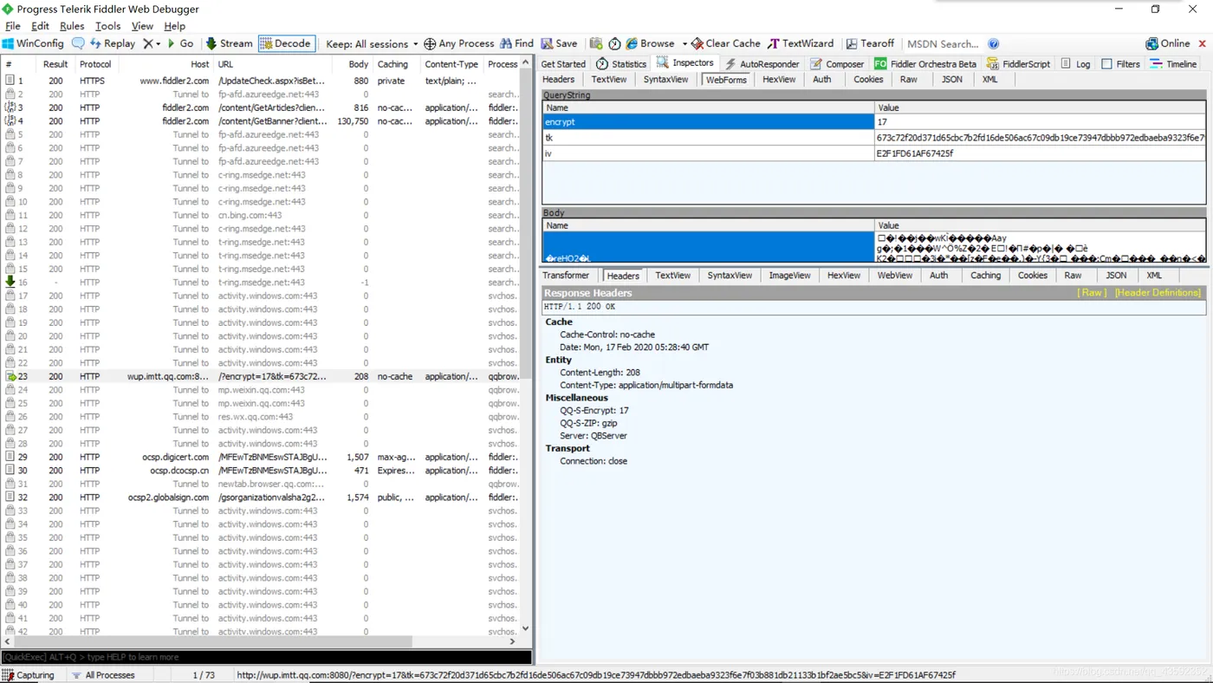Toggle Capturing in the status bar
Screen dimensions: 1213x683
[28, 675]
